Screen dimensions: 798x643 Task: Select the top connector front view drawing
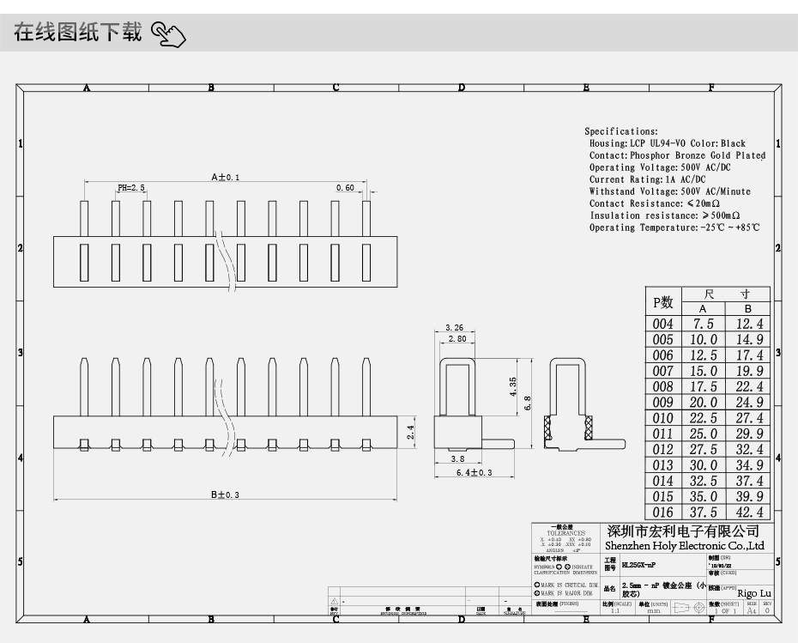coord(223,240)
